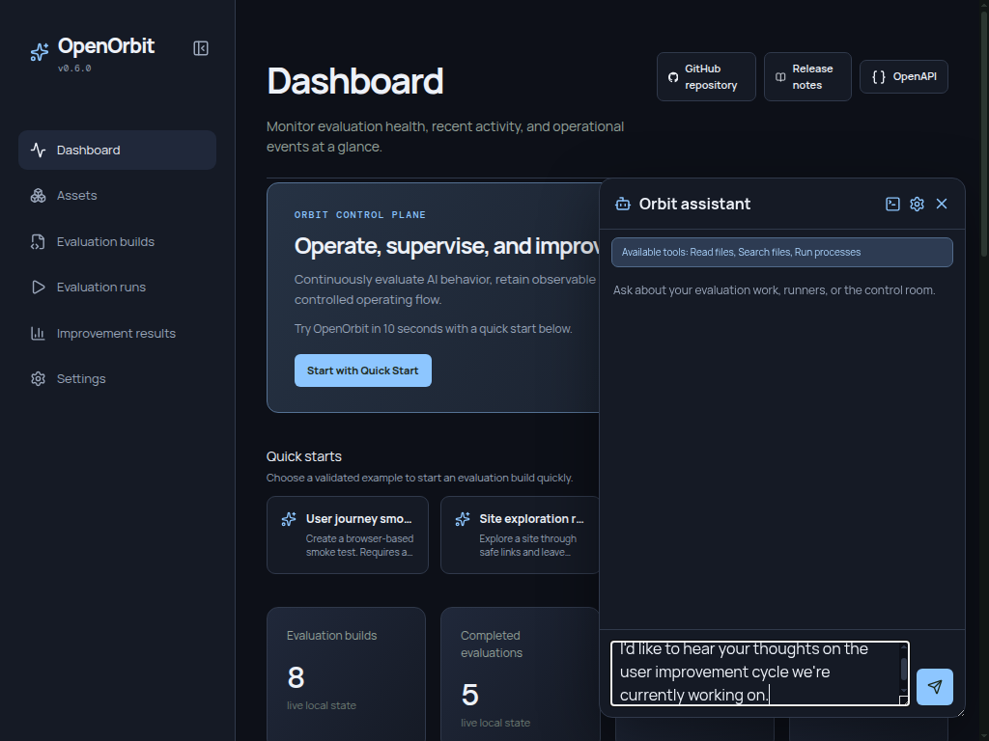Click the Dashboard page heading
Image resolution: width=989 pixels, height=741 pixels.
355,81
